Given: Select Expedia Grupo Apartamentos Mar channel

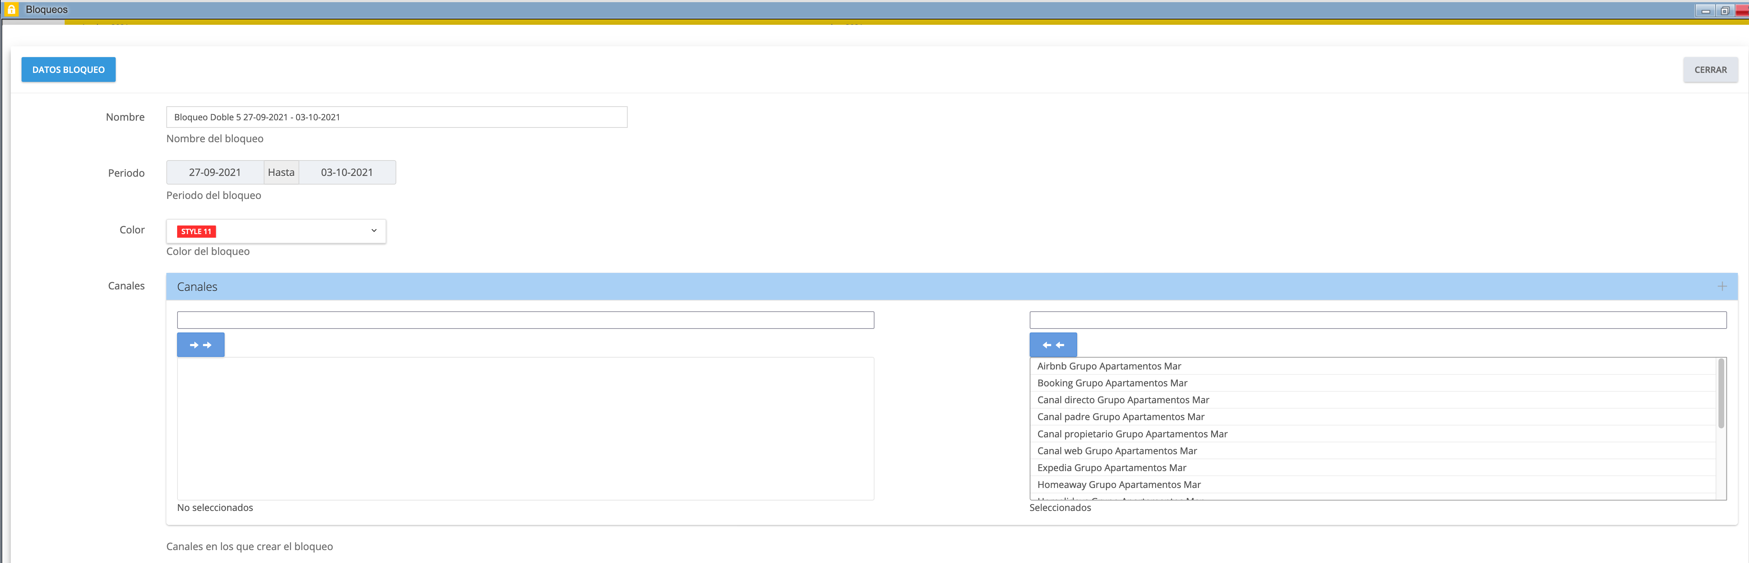Looking at the screenshot, I should coord(1112,467).
